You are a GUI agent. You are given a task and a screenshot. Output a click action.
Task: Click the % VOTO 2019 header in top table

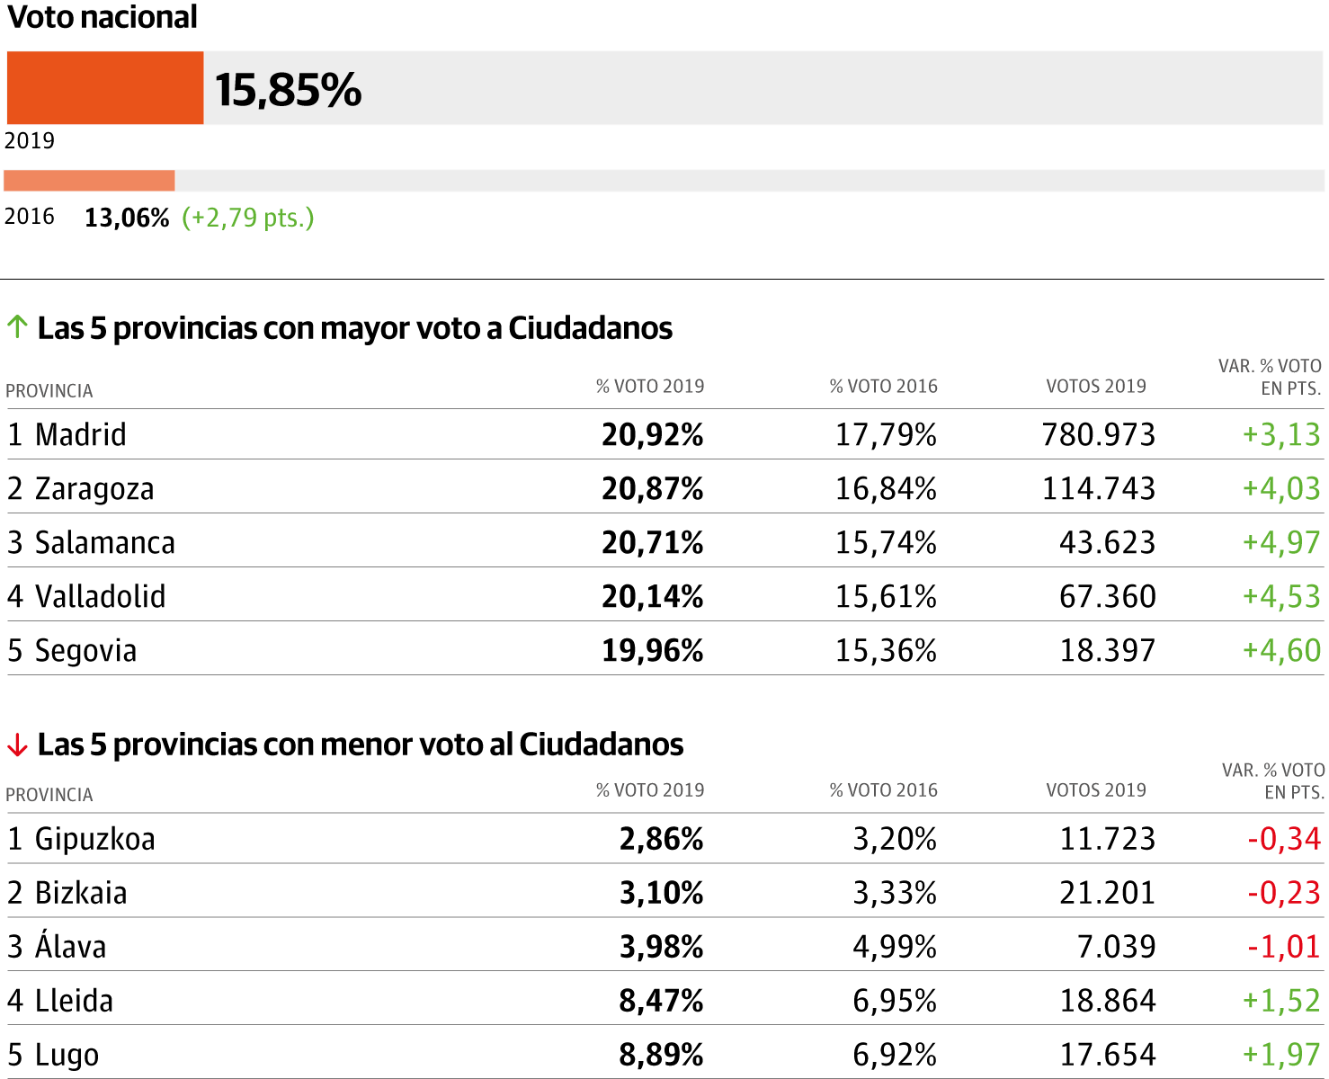650,387
